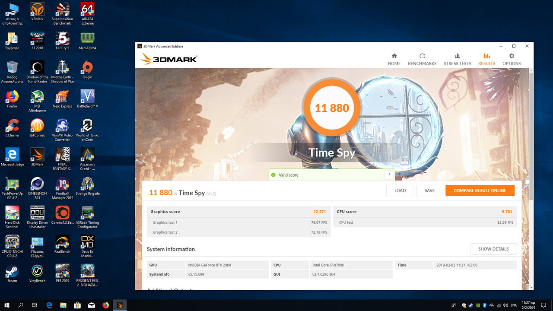This screenshot has height=311, width=553.
Task: Open Superposition Benchmark desktop icon
Action: (62, 14)
